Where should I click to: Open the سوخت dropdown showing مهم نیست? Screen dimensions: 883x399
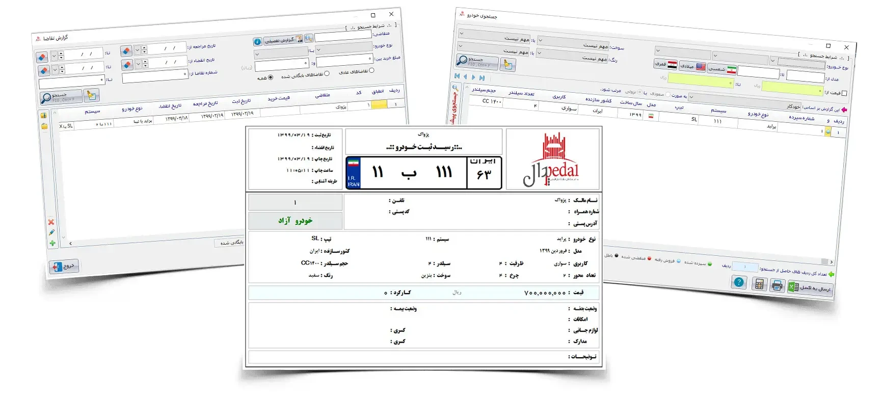click(x=573, y=44)
